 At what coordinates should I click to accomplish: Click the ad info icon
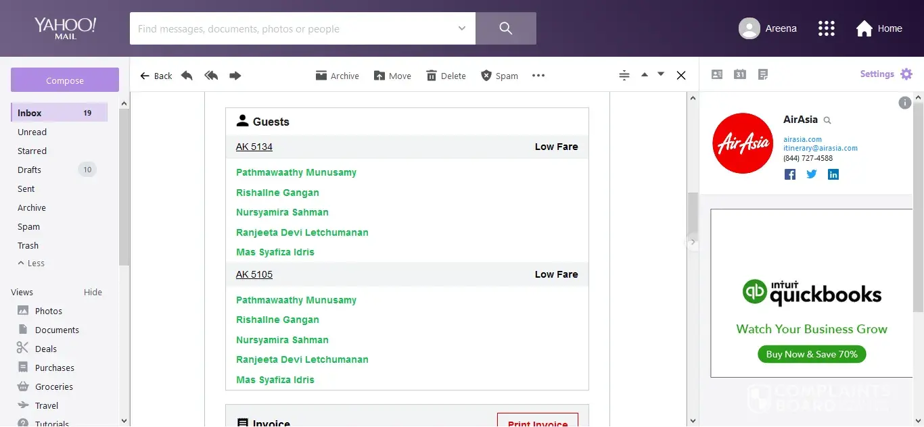pos(904,103)
